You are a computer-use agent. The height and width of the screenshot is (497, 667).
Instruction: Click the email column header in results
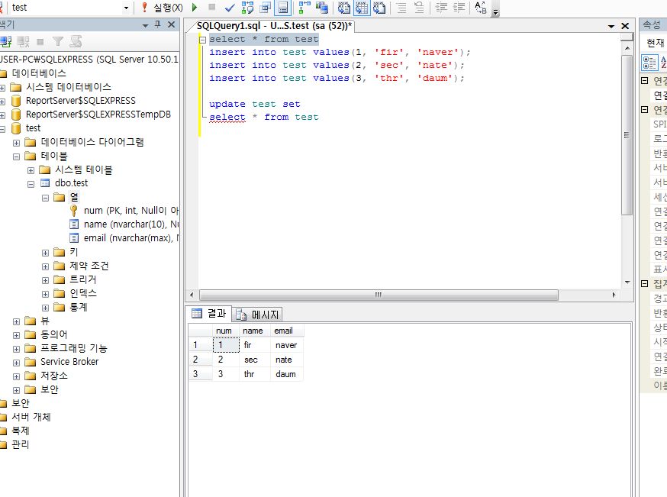click(287, 331)
